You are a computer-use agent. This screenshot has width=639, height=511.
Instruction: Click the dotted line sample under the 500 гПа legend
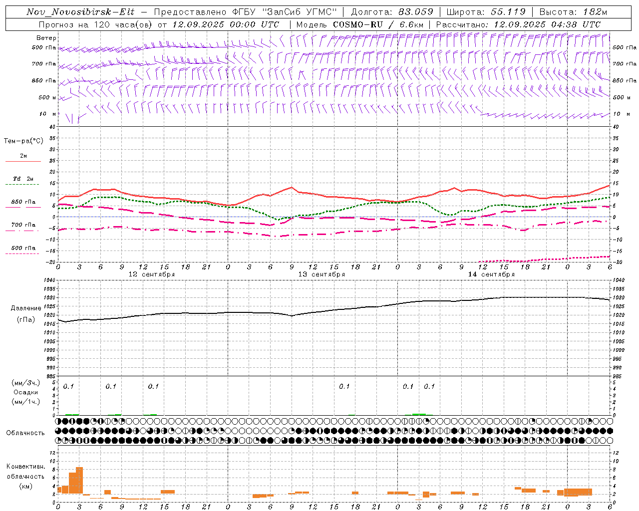pos(22,254)
